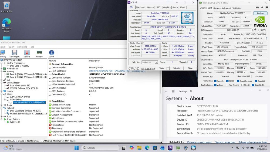Toggle the CUDA checkbox
270x152 pixels.
click(x=227, y=81)
